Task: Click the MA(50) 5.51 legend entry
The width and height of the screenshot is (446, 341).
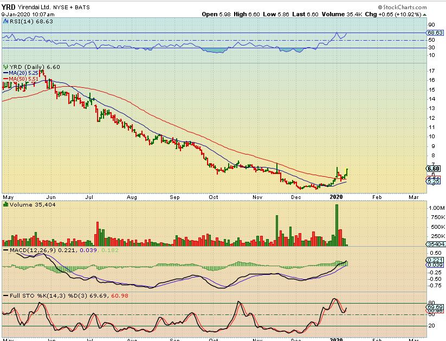Action: [x=23, y=79]
